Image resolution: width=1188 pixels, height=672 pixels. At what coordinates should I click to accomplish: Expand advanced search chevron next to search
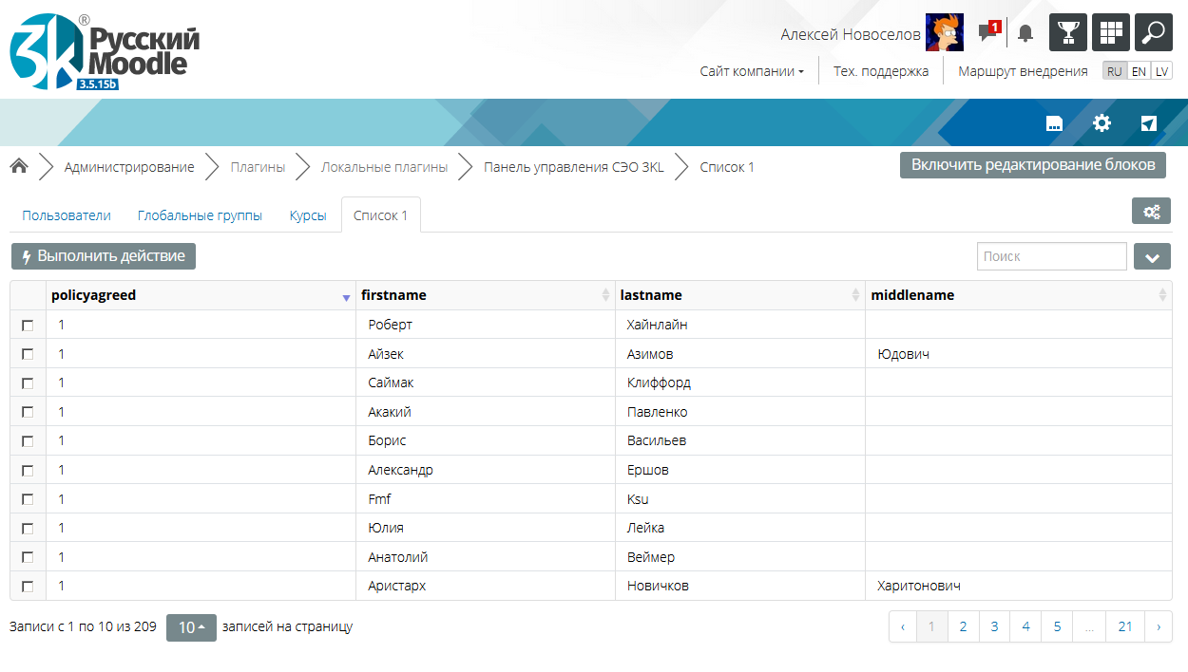[1152, 256]
